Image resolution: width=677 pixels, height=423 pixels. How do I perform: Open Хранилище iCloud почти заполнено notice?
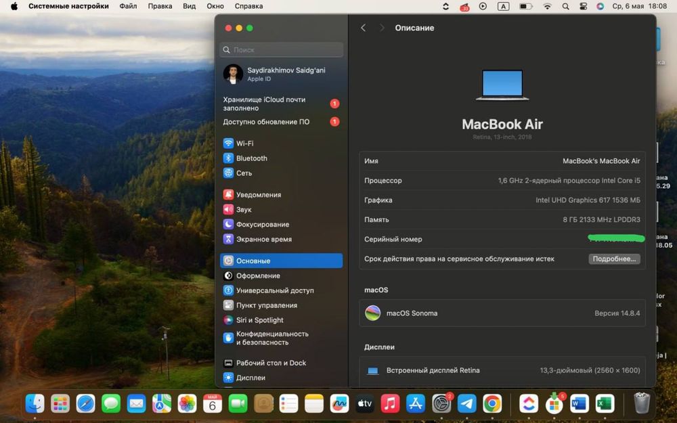point(281,104)
